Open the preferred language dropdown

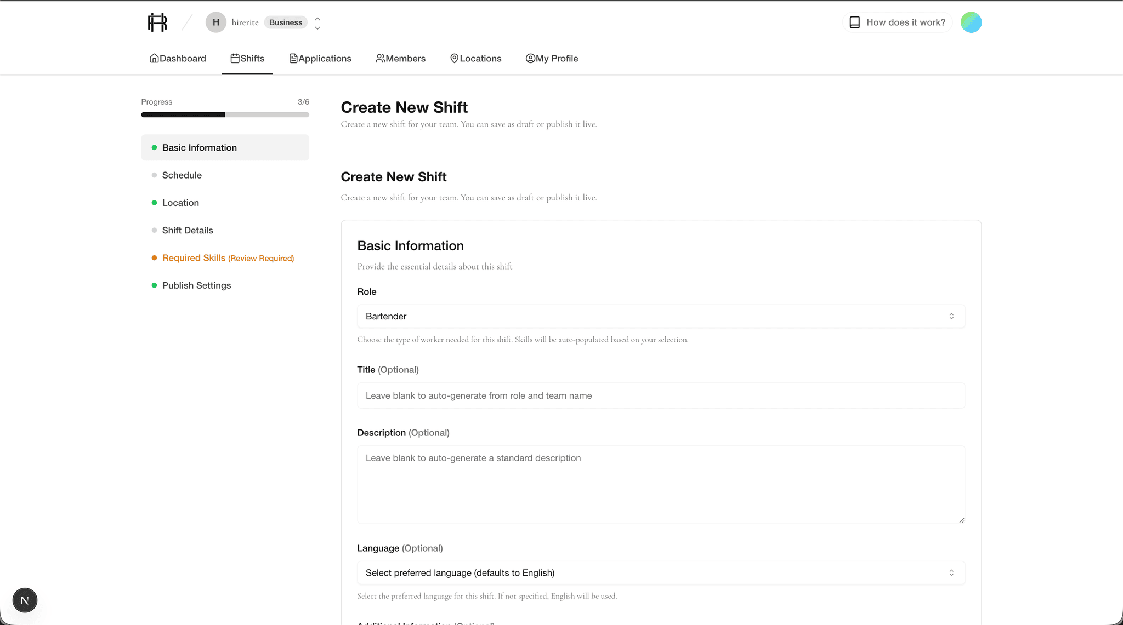point(660,572)
